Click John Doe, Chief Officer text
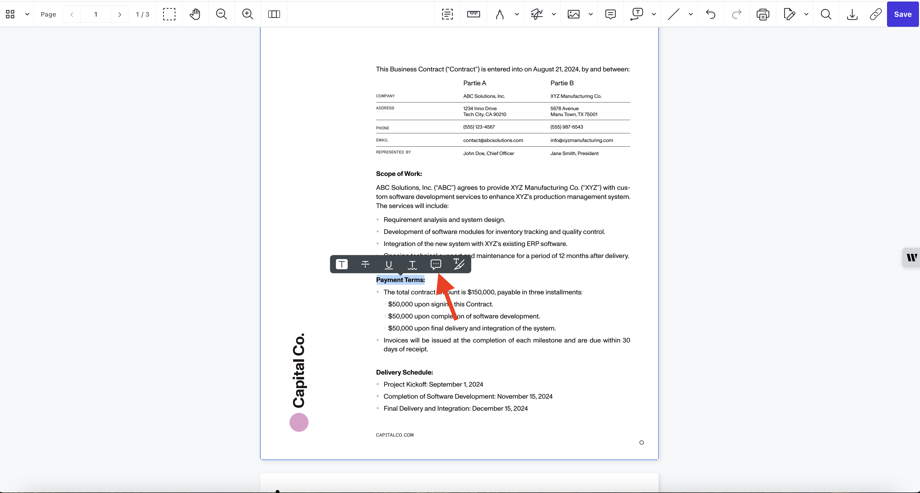The width and height of the screenshot is (920, 493). point(489,153)
